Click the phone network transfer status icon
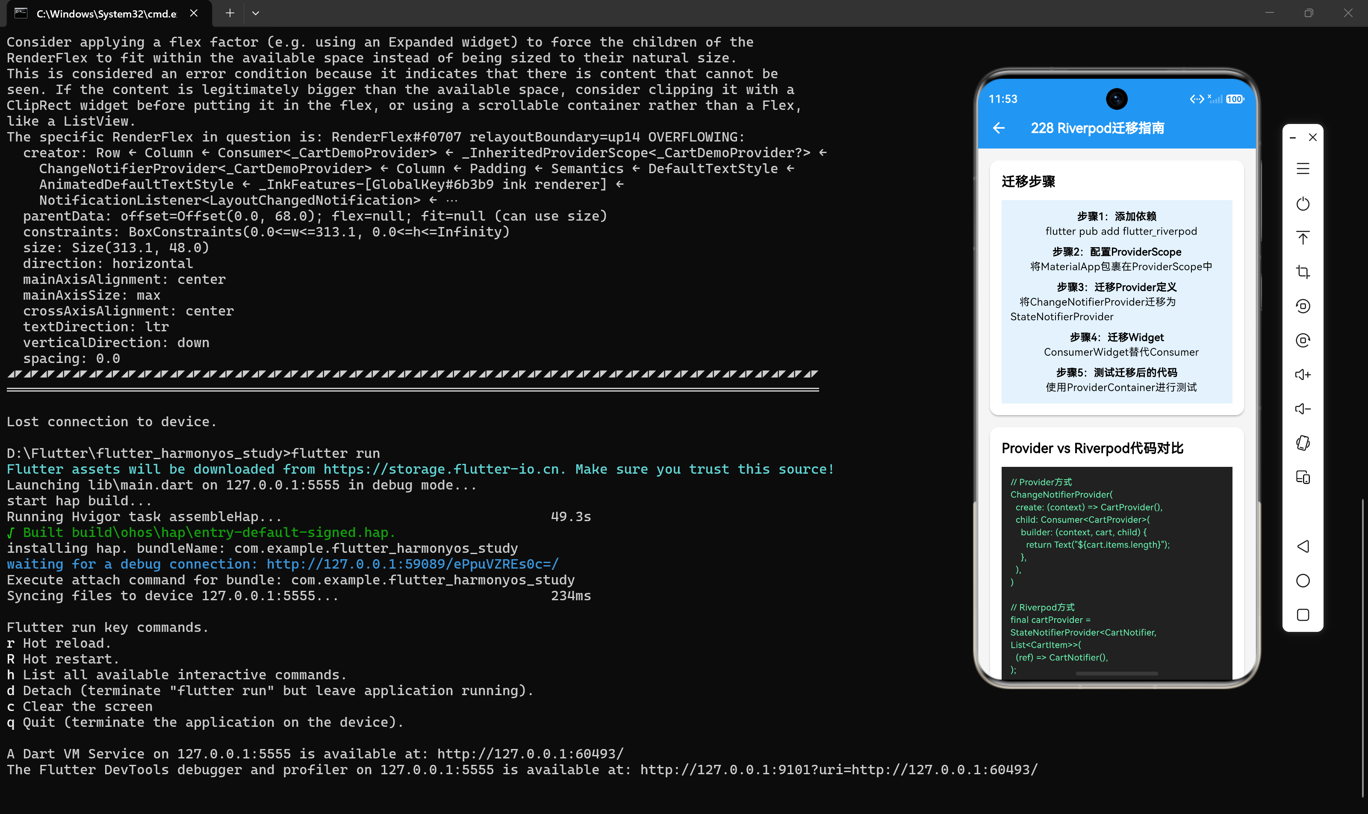Image resolution: width=1368 pixels, height=814 pixels. (x=1197, y=99)
